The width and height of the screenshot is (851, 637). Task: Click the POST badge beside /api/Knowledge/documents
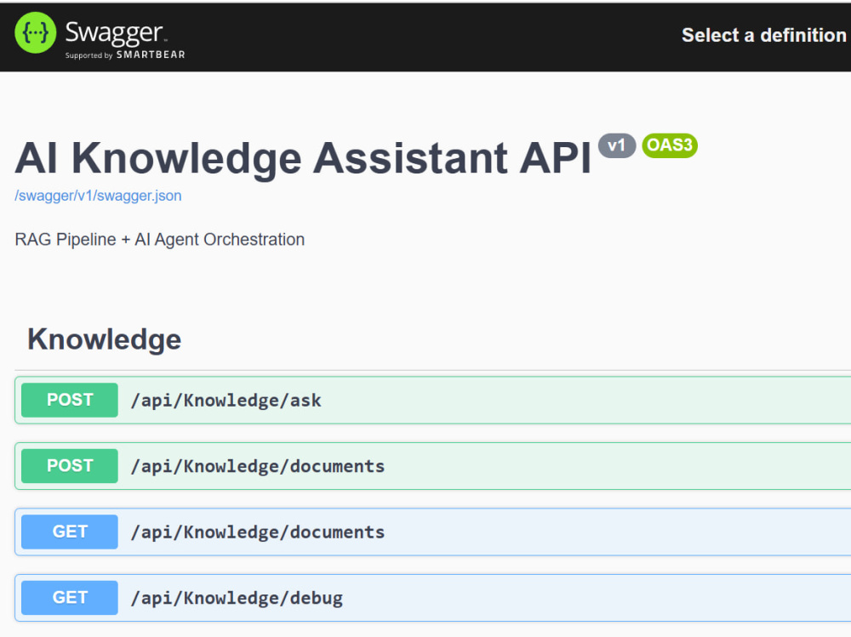(x=70, y=466)
